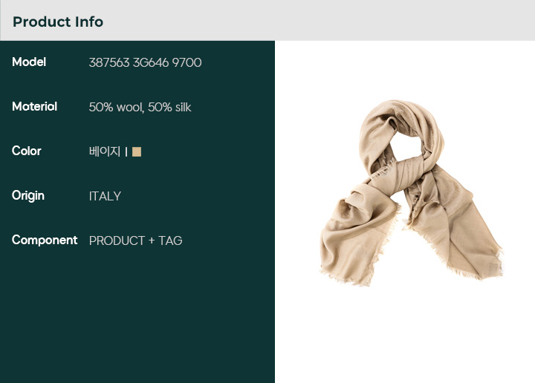Click the ITALY origin value
535x383 pixels.
tap(105, 196)
